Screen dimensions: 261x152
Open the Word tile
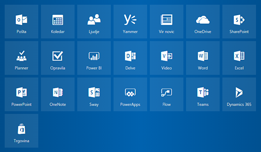tap(203, 58)
